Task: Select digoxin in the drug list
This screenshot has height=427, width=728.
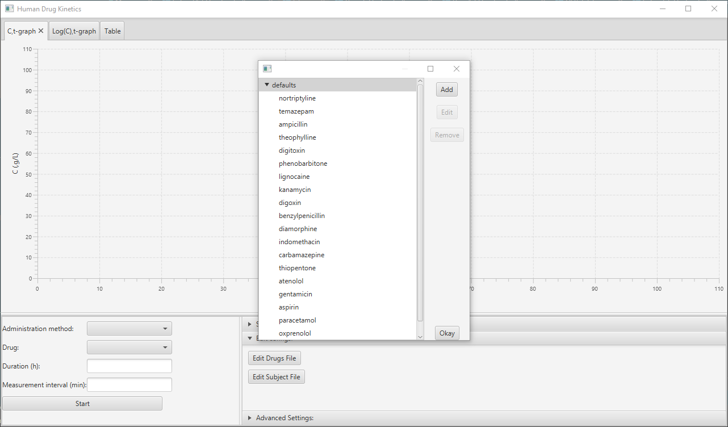Action: pyautogui.click(x=290, y=203)
